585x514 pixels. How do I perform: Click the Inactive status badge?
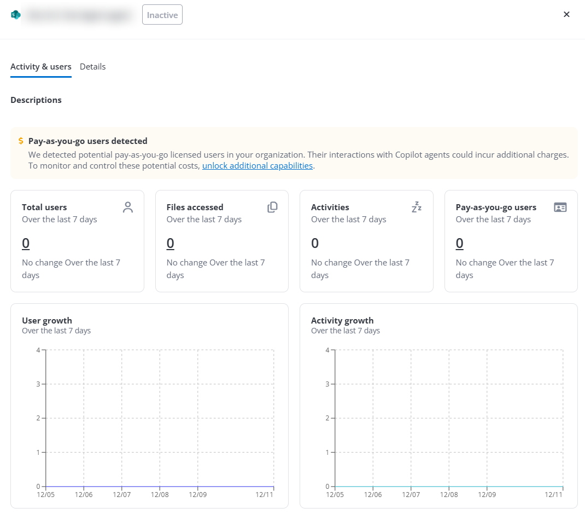pos(162,15)
